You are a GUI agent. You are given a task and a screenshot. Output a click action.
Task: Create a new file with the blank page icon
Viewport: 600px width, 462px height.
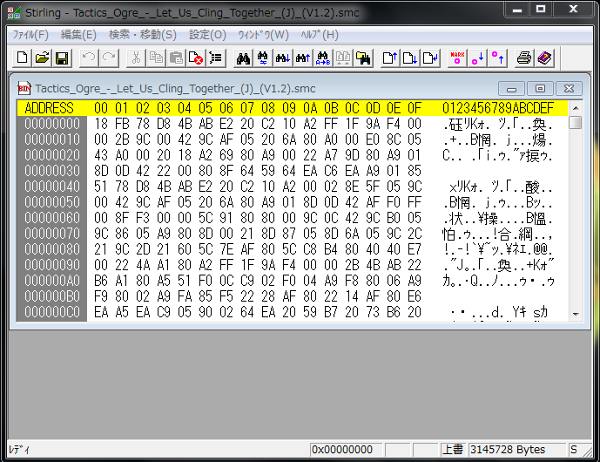tap(22, 58)
